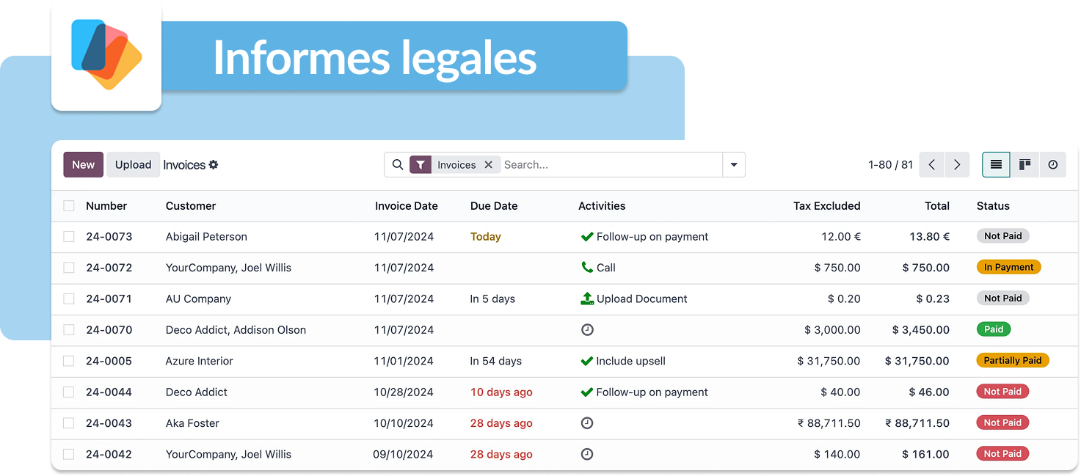Select checkbox for invoice 24-0005
This screenshot has height=476, width=1081.
pyautogui.click(x=69, y=361)
